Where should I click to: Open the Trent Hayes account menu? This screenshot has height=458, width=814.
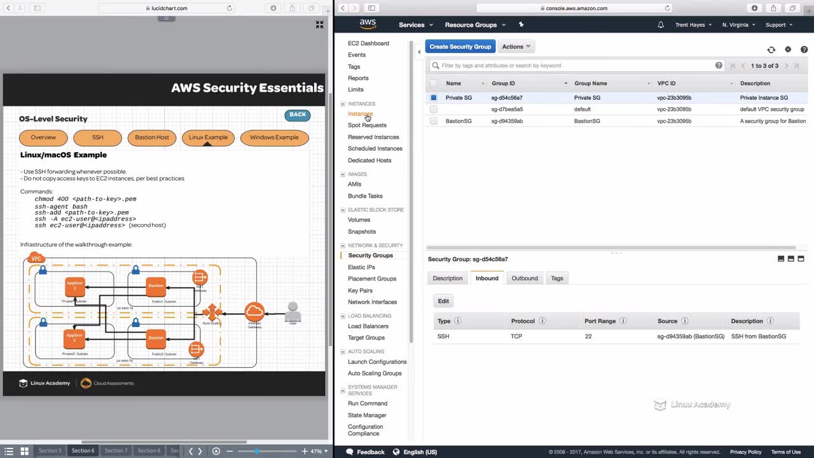(693, 25)
